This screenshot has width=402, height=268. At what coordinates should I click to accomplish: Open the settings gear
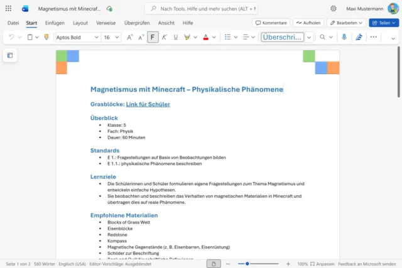coord(334,9)
